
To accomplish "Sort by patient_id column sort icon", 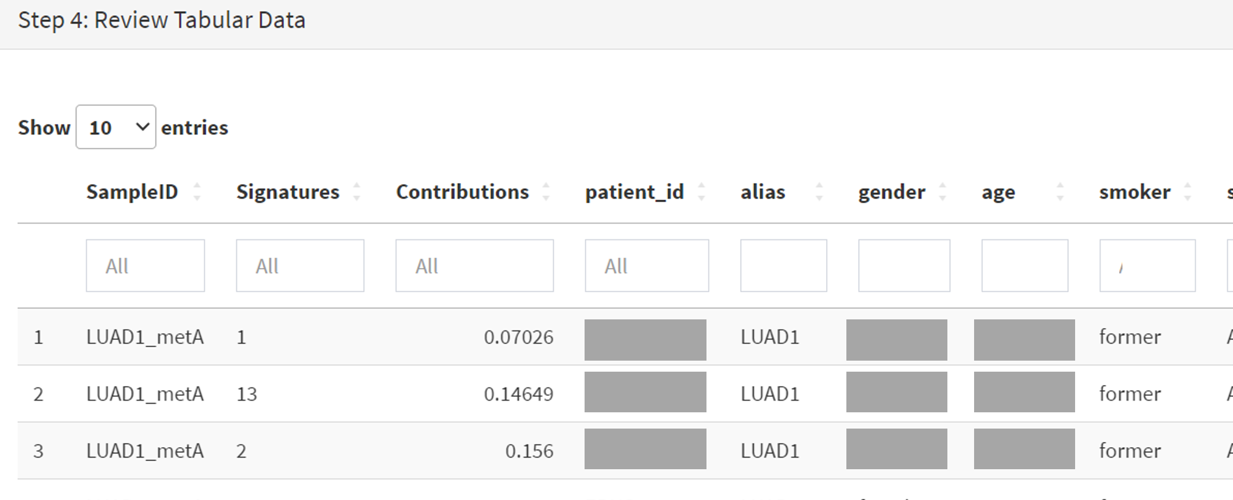I will tap(701, 192).
